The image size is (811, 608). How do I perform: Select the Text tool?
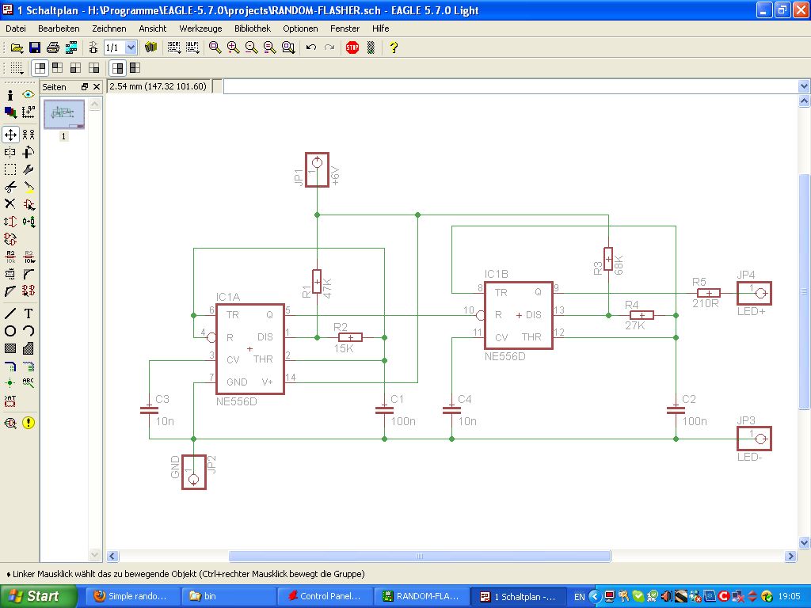tap(29, 313)
